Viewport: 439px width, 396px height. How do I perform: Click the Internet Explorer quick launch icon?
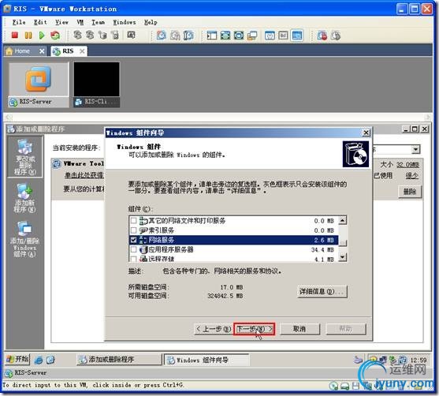pyautogui.click(x=39, y=360)
